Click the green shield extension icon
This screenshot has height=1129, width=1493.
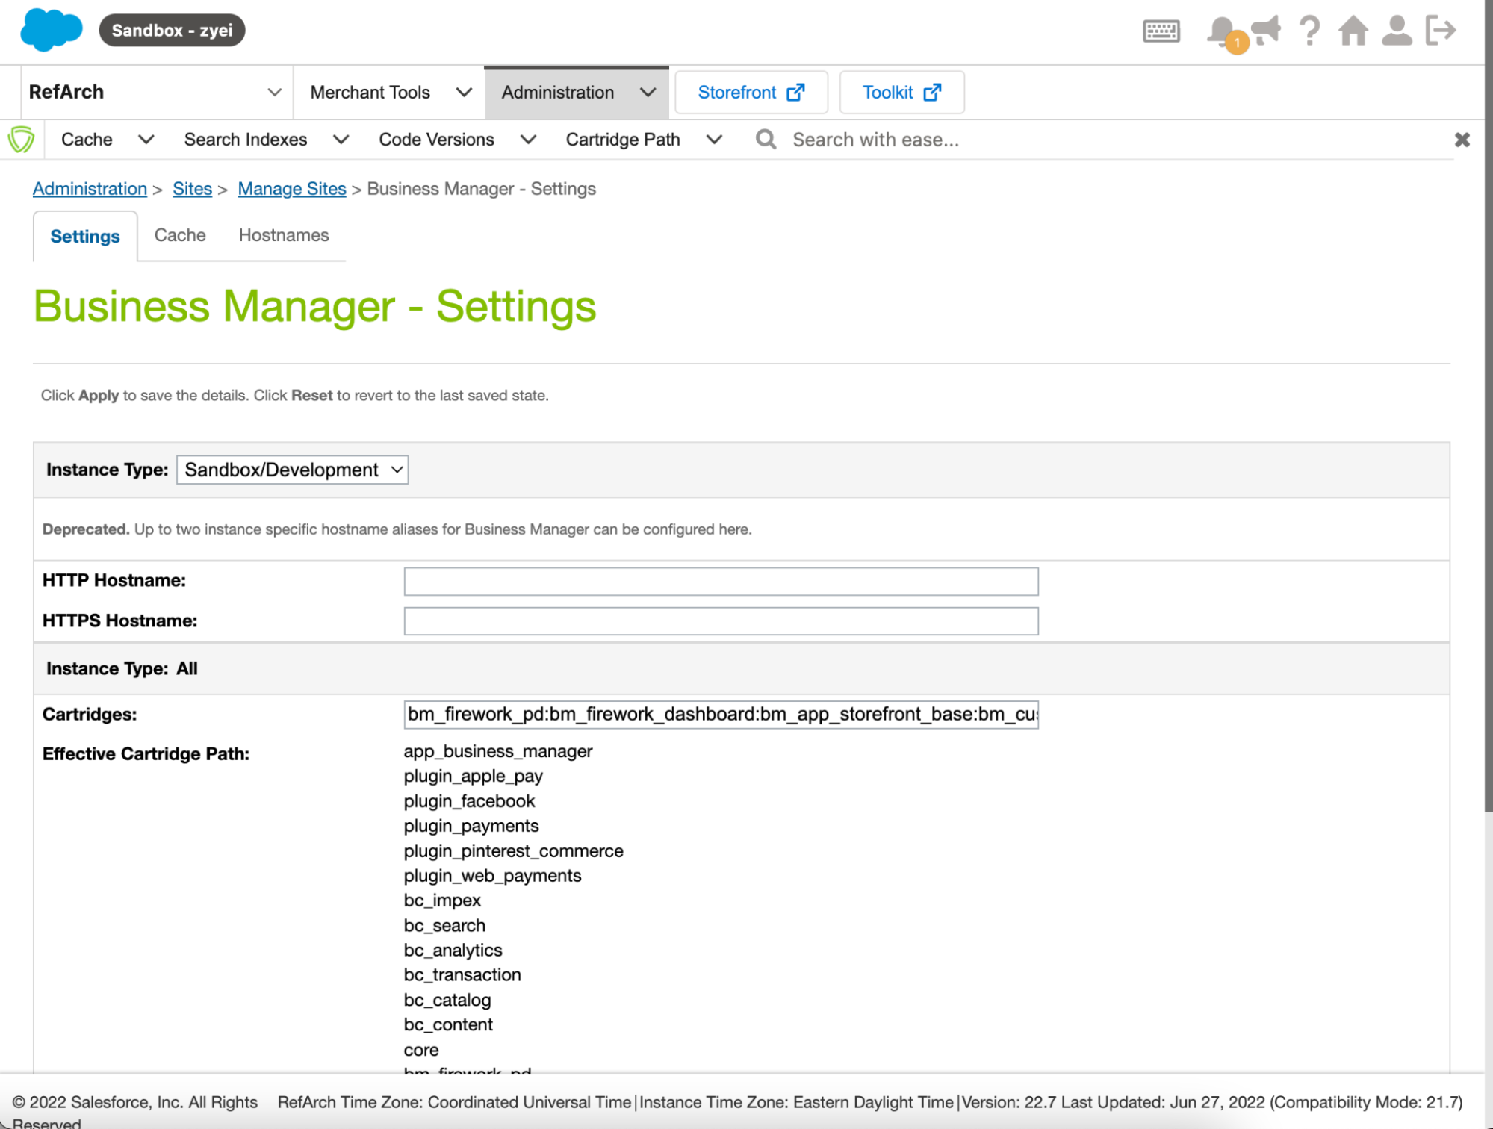pyautogui.click(x=21, y=140)
